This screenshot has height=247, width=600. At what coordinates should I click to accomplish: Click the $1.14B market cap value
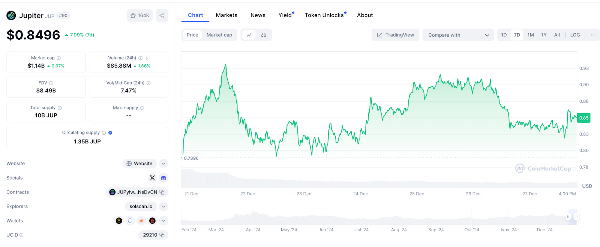pyautogui.click(x=36, y=66)
